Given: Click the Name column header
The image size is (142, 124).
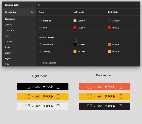Looking at the screenshot, I should 42,12.
